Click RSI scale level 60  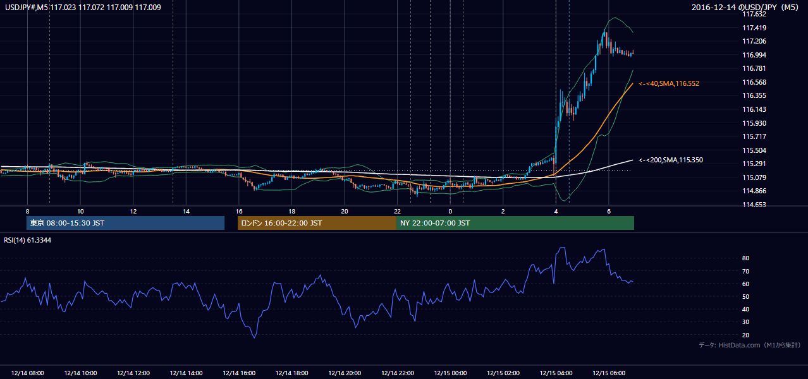pos(745,284)
